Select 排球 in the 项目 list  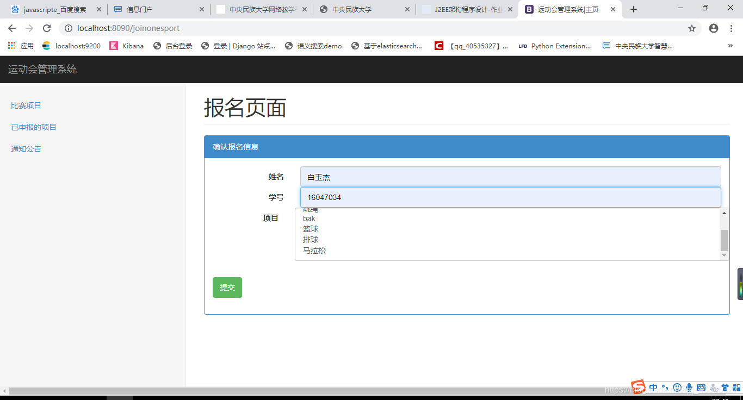[311, 240]
